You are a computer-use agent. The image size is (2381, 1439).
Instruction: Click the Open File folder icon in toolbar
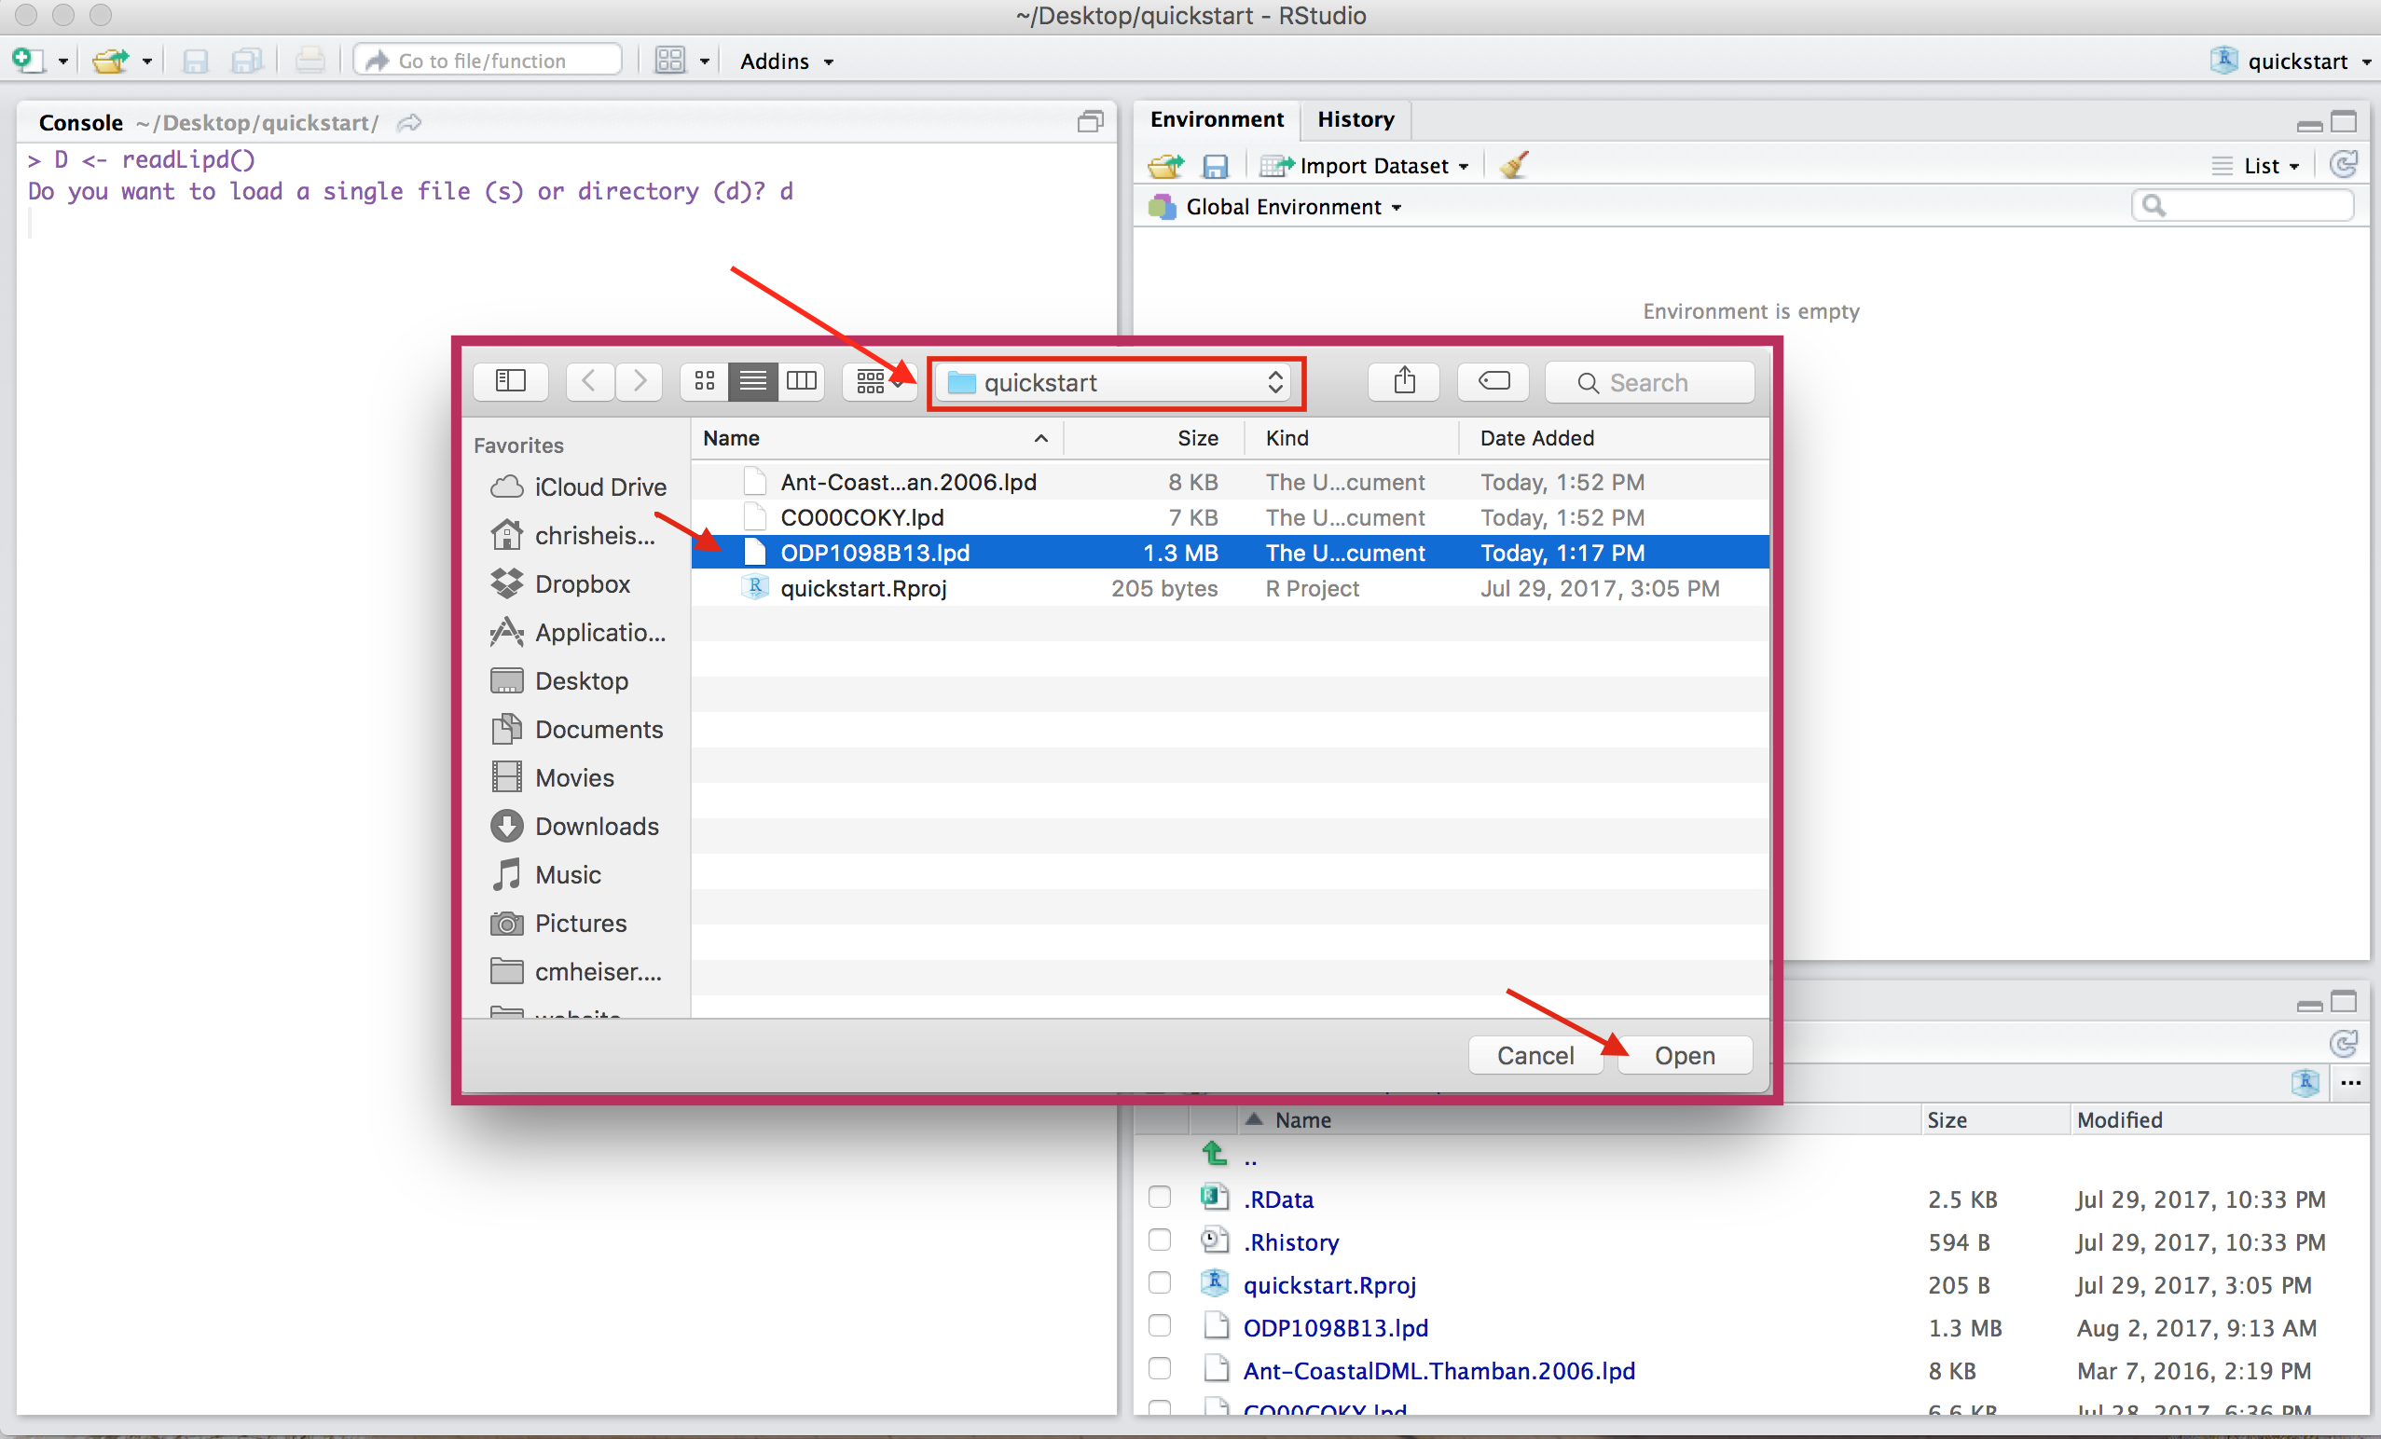tap(110, 61)
